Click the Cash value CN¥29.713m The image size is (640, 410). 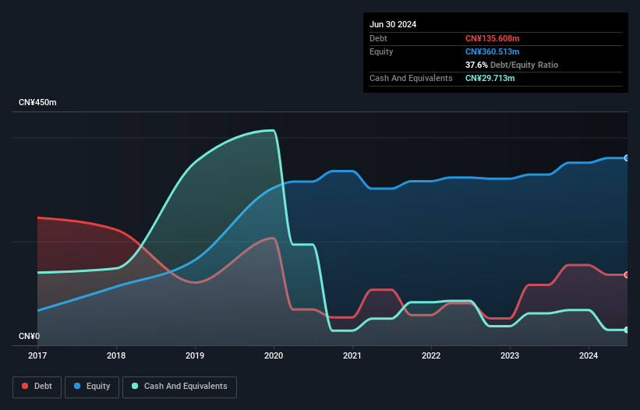490,78
